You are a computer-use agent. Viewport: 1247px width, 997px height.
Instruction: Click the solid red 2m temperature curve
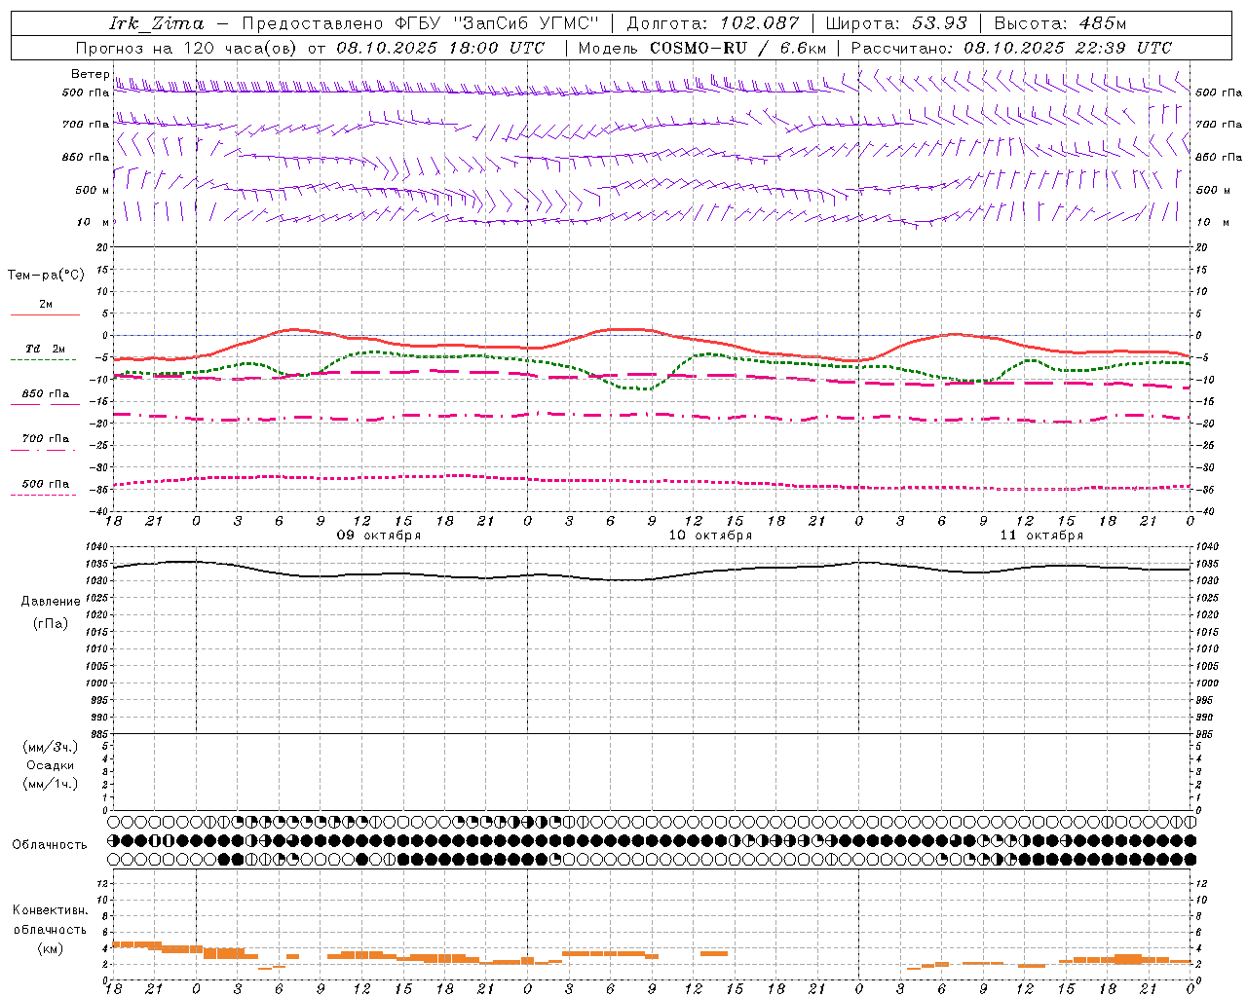click(x=623, y=329)
